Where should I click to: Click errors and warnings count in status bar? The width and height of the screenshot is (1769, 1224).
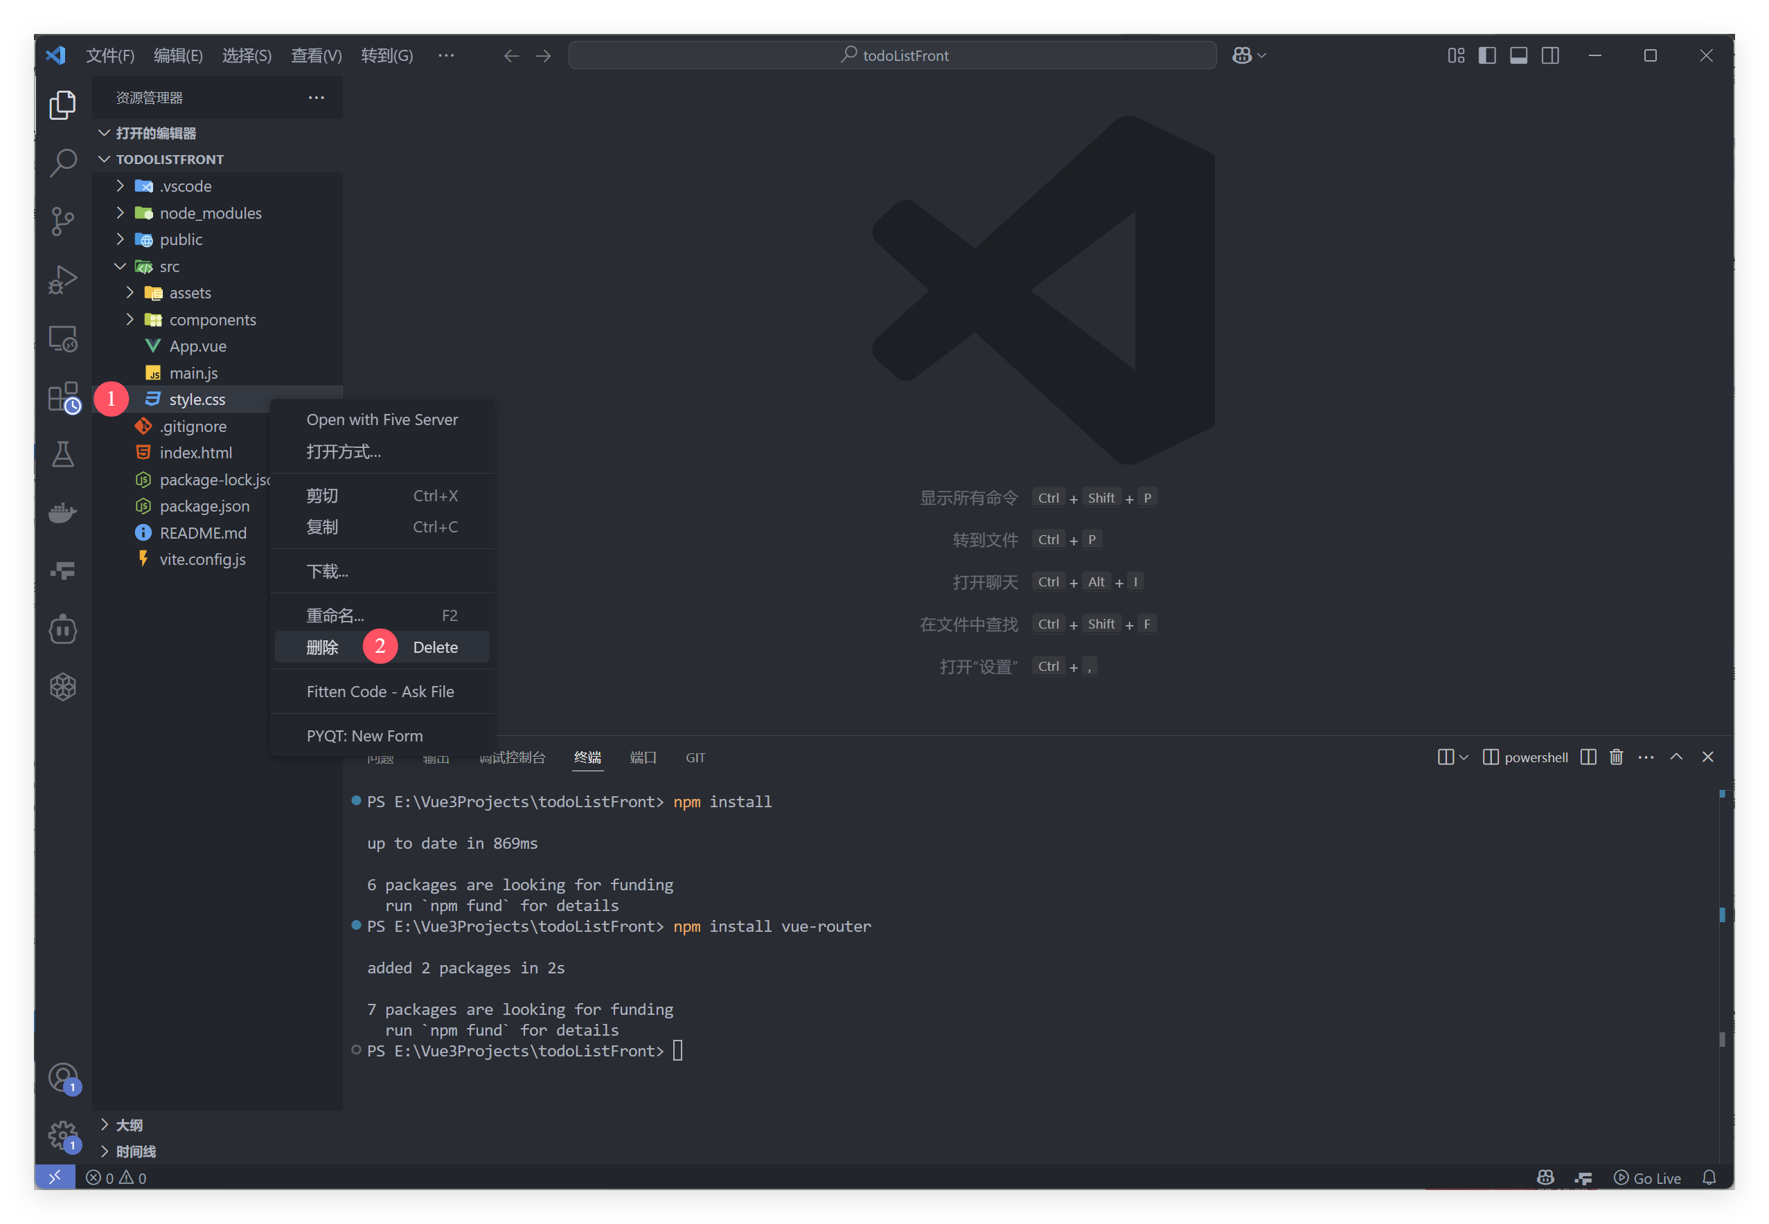point(116,1177)
